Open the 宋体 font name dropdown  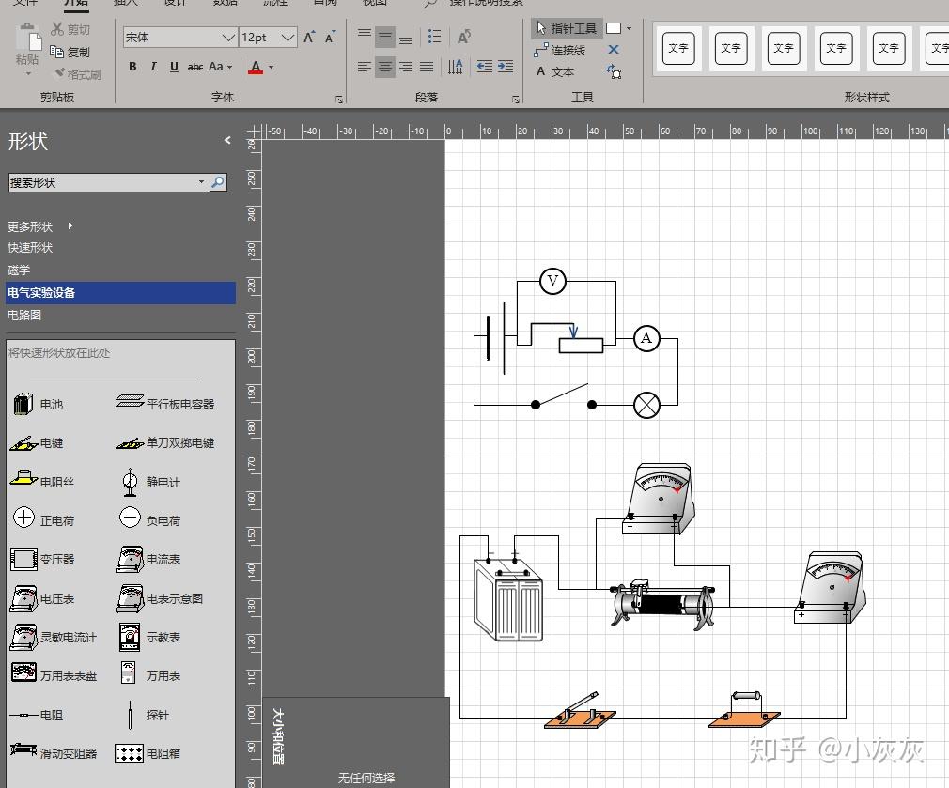[x=228, y=38]
